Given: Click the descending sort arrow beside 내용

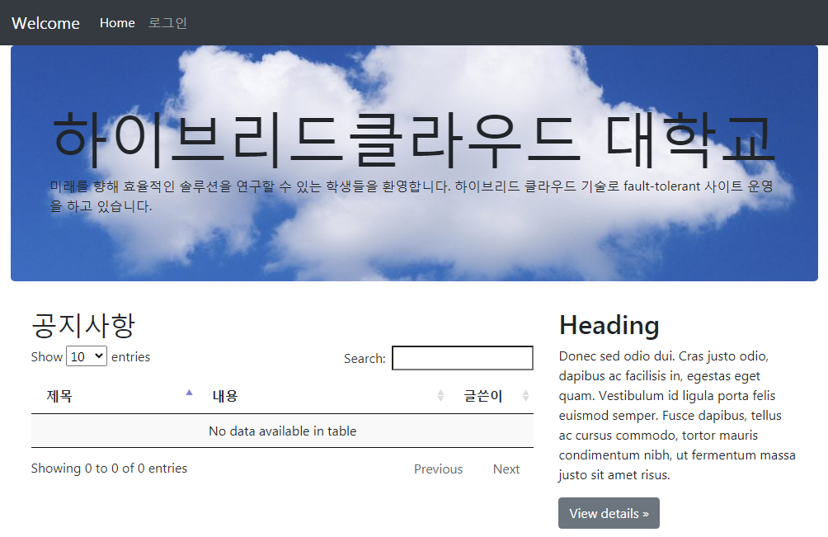Looking at the screenshot, I should [x=440, y=398].
